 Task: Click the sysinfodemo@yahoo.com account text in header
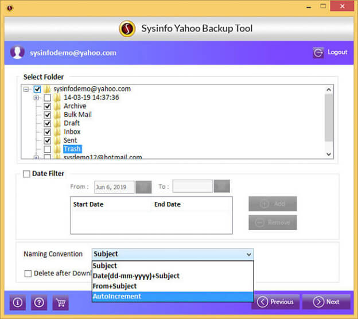[73, 53]
